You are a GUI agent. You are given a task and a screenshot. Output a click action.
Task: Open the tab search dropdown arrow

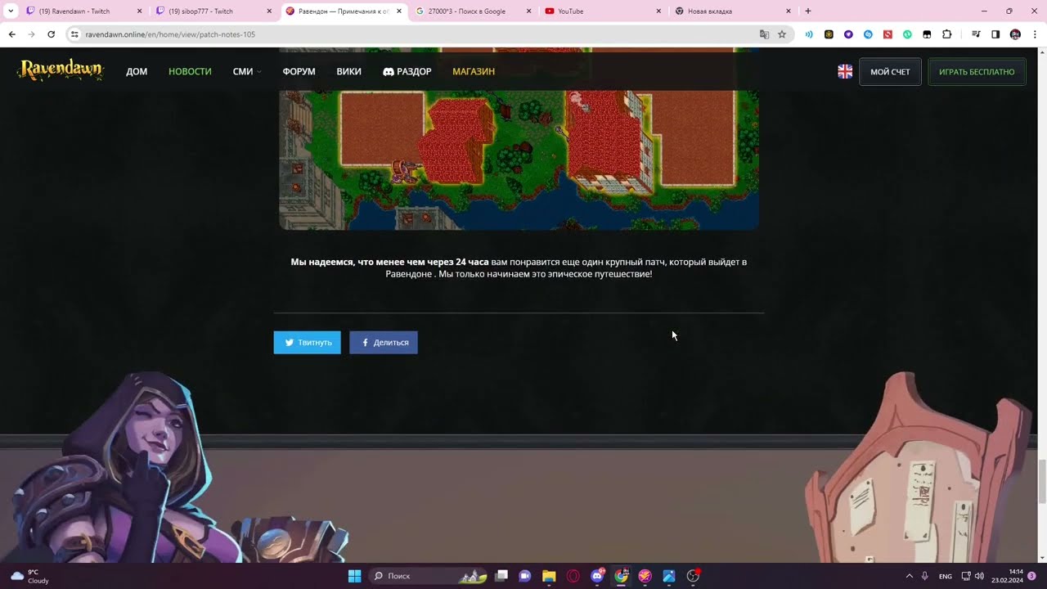pyautogui.click(x=11, y=11)
